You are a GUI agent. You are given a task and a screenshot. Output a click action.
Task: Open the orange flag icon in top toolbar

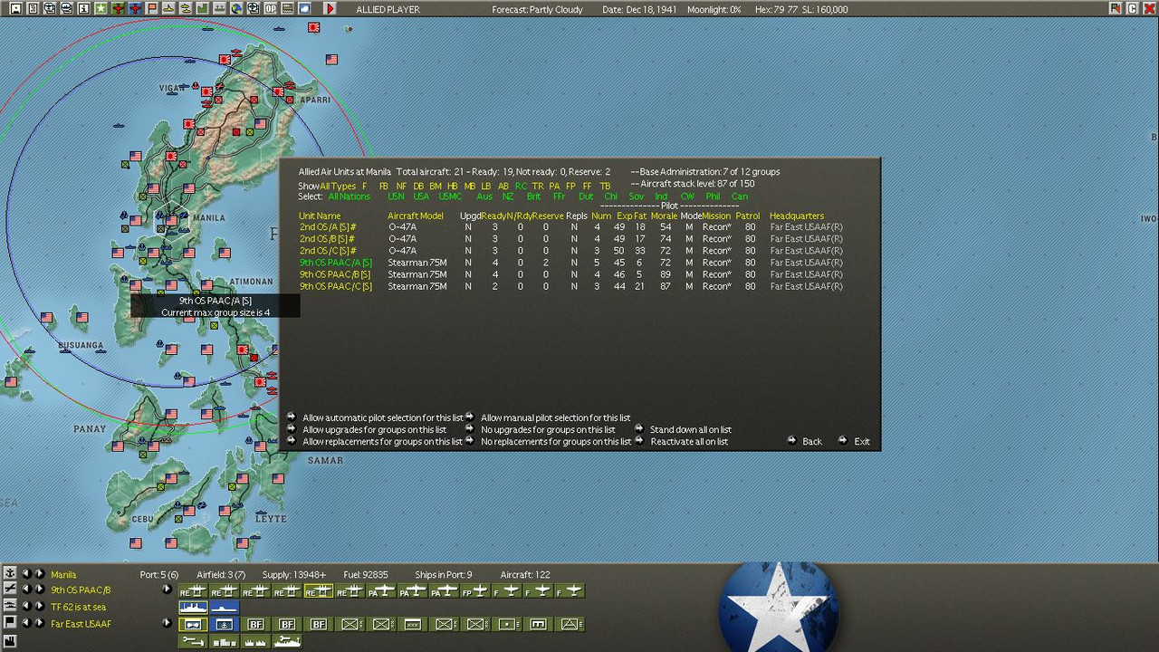(x=151, y=8)
